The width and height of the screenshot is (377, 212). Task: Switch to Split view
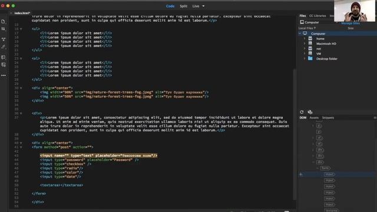[x=183, y=6]
